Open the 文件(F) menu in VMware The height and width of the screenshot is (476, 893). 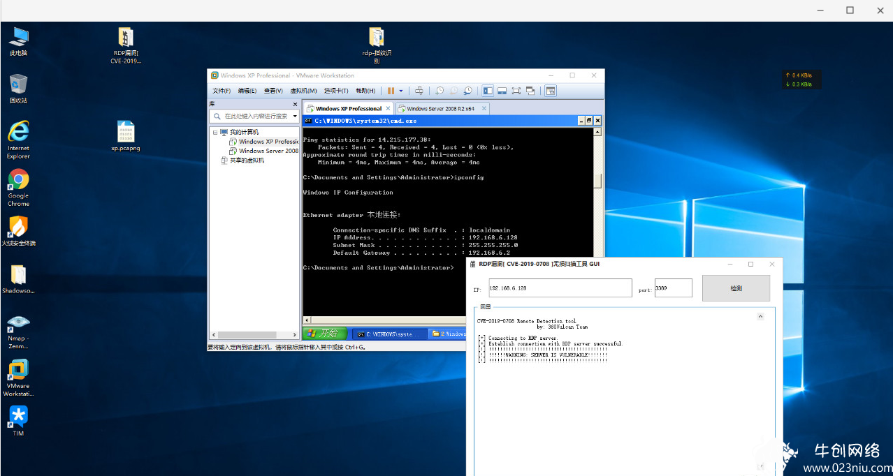pos(222,91)
